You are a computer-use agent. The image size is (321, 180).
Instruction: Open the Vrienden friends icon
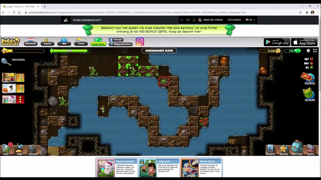pos(270,149)
